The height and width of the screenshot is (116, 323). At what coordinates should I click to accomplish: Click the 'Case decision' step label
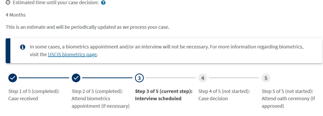(x=213, y=99)
